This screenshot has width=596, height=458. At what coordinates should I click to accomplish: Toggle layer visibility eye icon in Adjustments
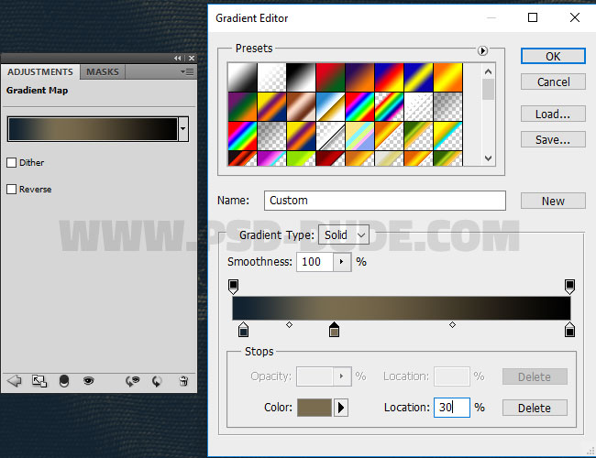click(89, 380)
